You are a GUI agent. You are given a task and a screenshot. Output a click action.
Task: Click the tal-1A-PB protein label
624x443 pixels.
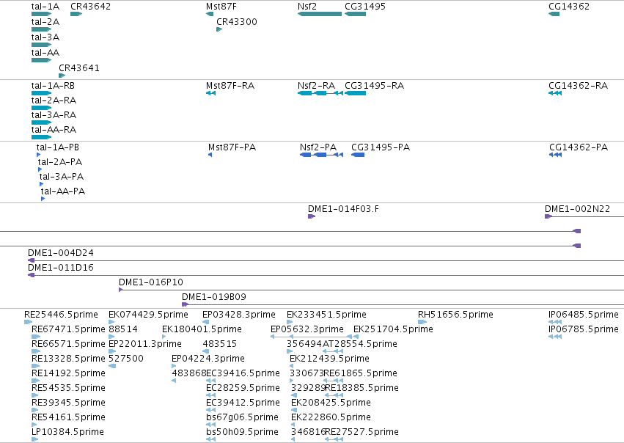point(58,147)
